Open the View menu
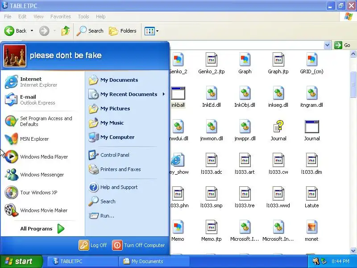 [38, 17]
